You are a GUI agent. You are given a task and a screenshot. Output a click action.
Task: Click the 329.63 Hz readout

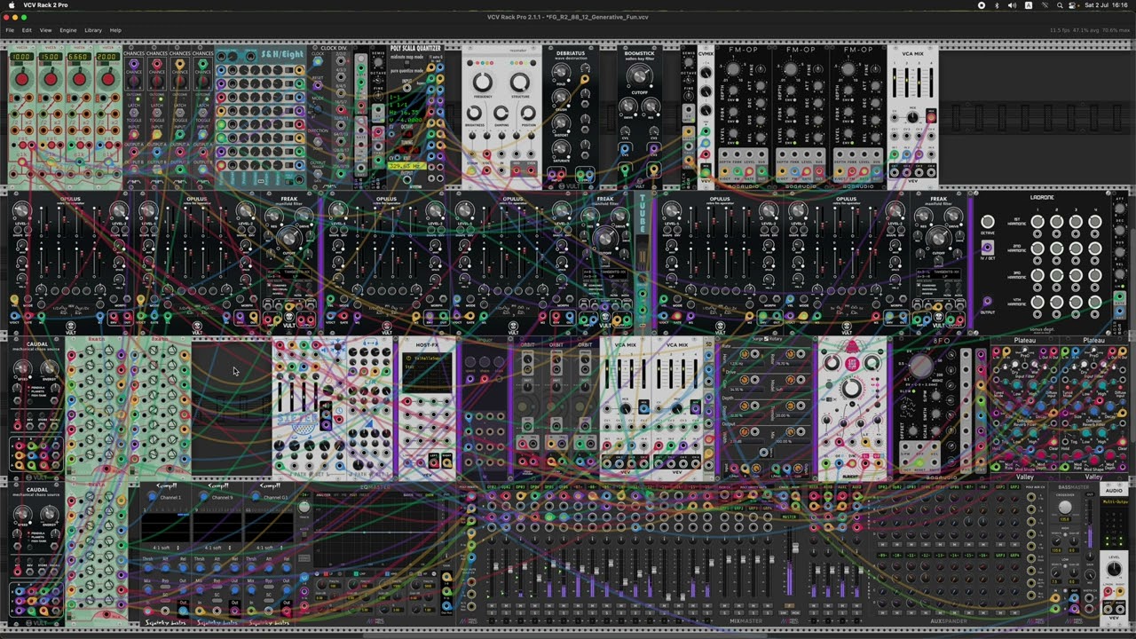407,166
